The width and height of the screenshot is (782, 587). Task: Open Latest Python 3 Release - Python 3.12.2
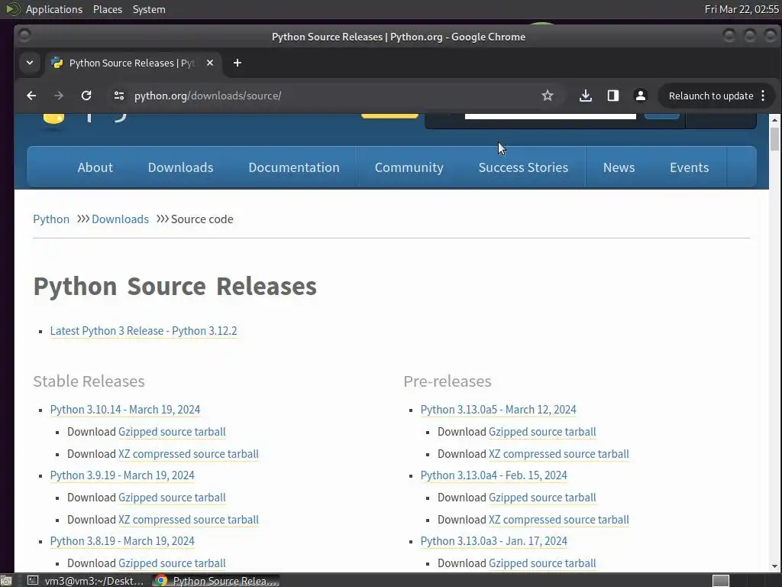[144, 331]
